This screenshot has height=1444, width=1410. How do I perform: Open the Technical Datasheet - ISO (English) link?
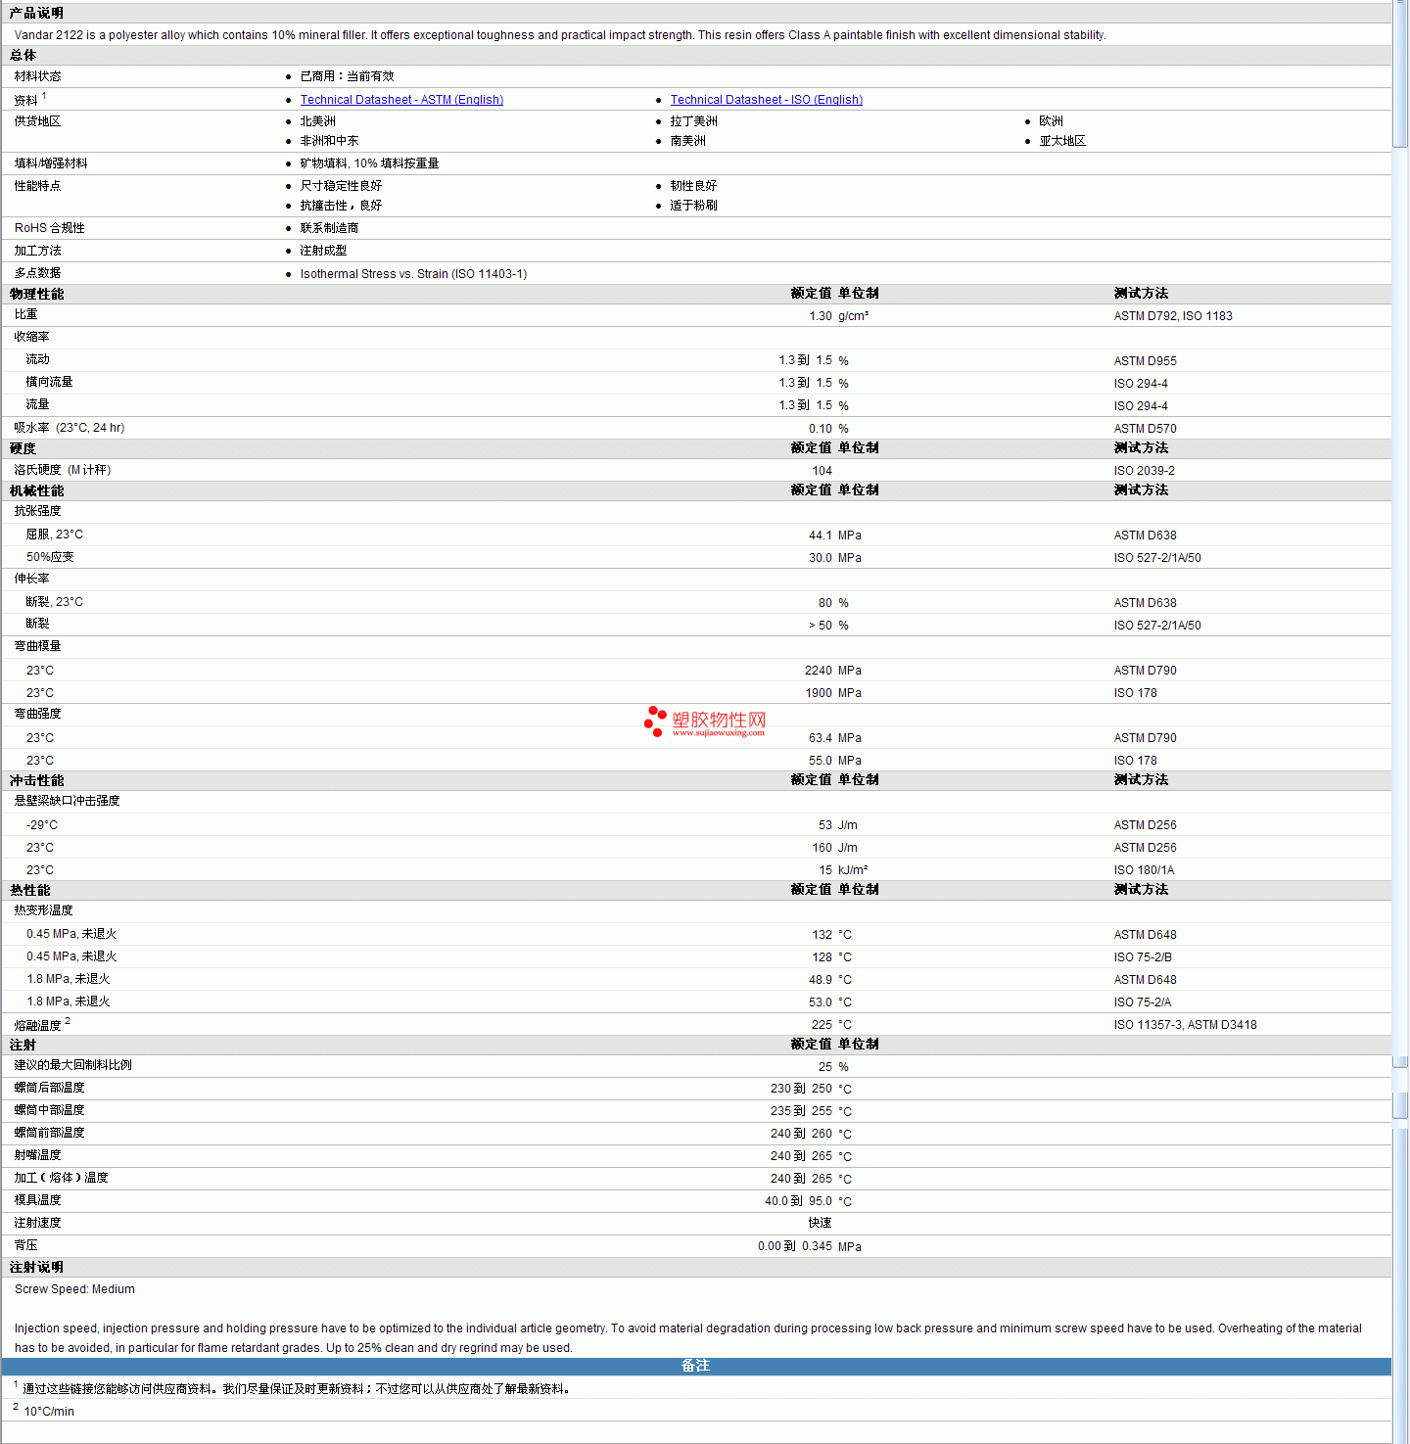[767, 100]
